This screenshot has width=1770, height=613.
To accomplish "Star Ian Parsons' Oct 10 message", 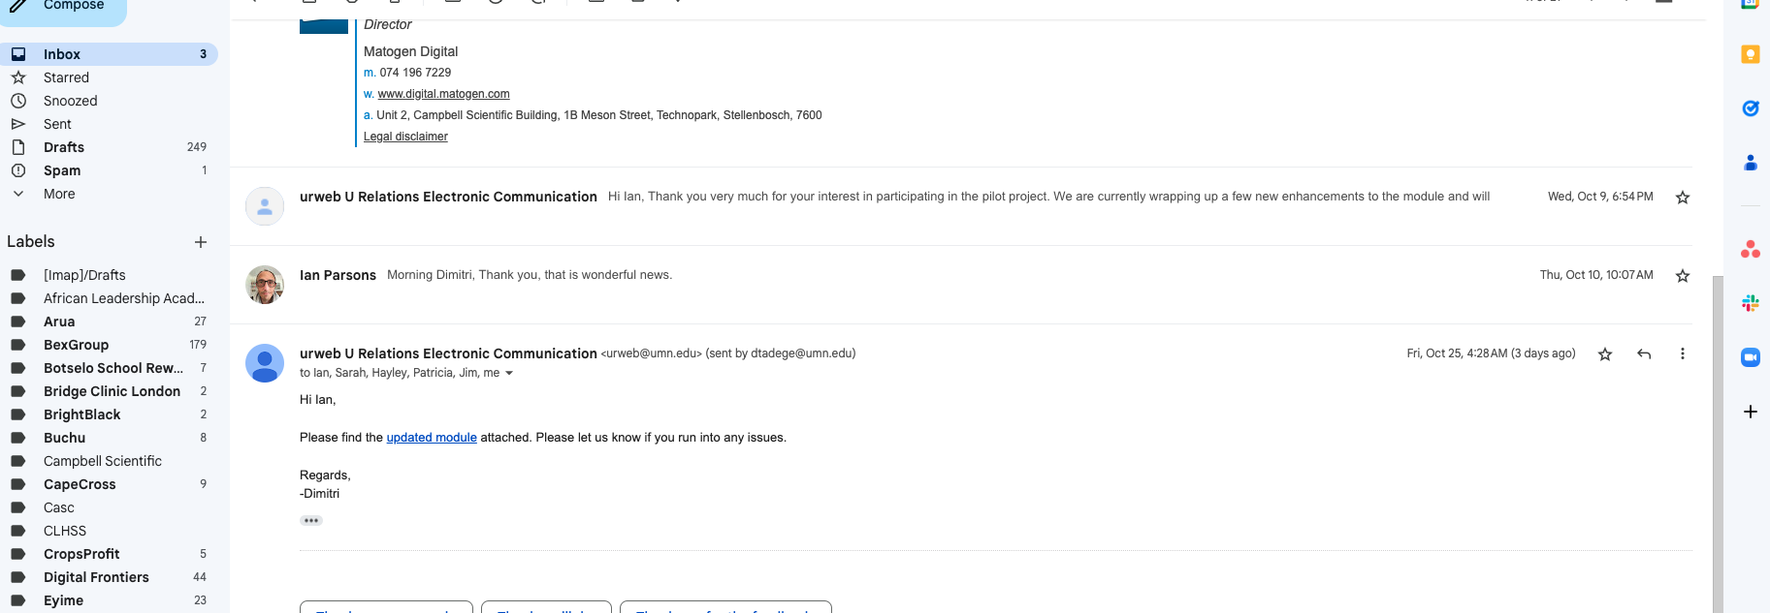I will (x=1683, y=276).
